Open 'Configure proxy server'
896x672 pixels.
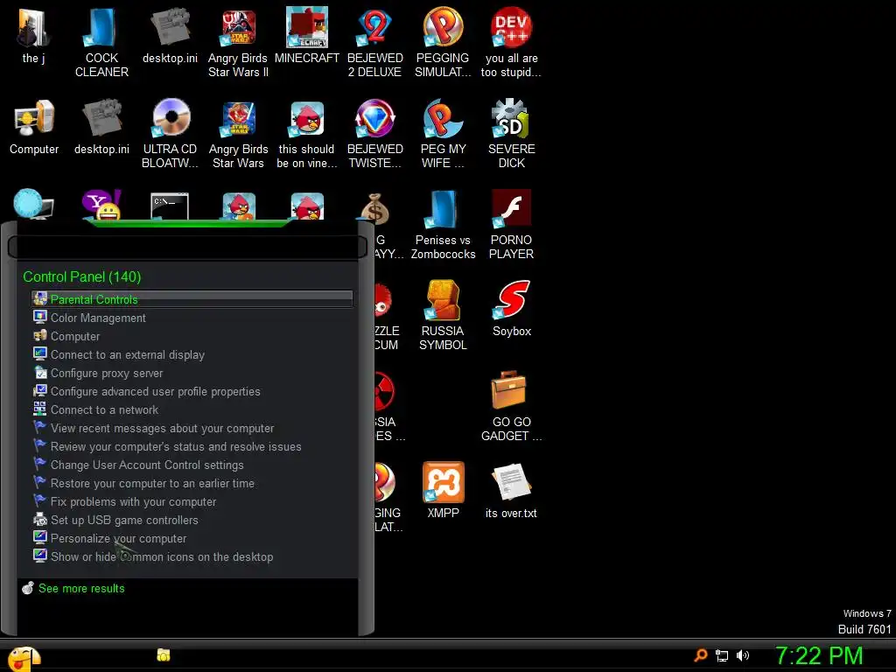pos(192,373)
